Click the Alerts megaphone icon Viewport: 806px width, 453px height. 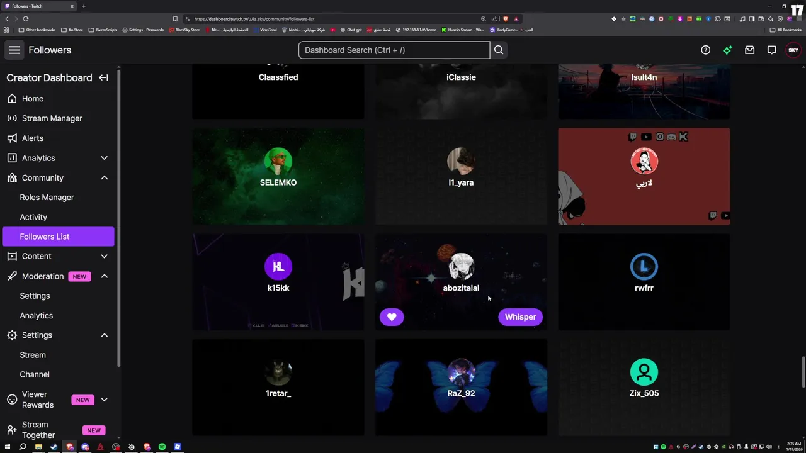tap(12, 138)
